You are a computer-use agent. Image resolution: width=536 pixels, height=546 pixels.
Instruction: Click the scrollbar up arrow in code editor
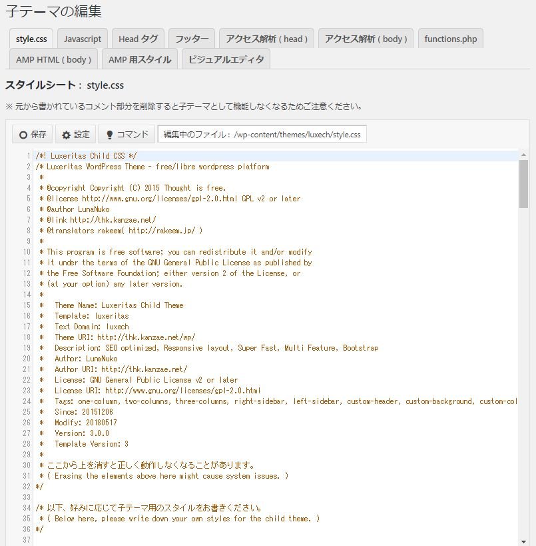523,155
